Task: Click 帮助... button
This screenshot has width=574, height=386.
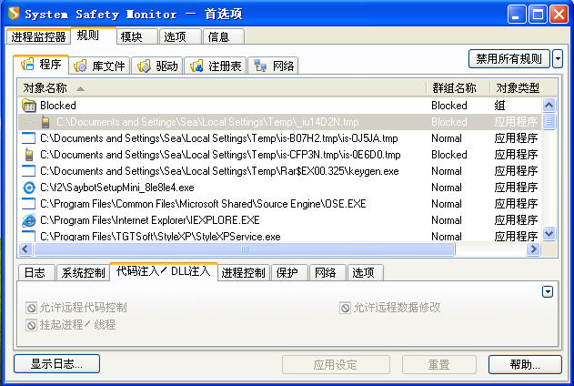Action: [x=525, y=364]
